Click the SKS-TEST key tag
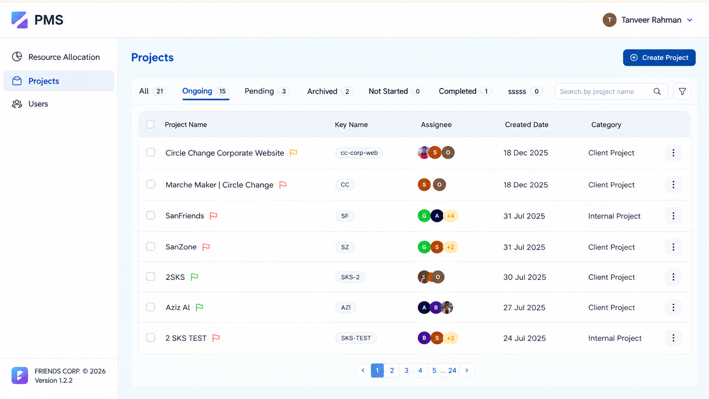Screen dimensions: 709x399 356,338
